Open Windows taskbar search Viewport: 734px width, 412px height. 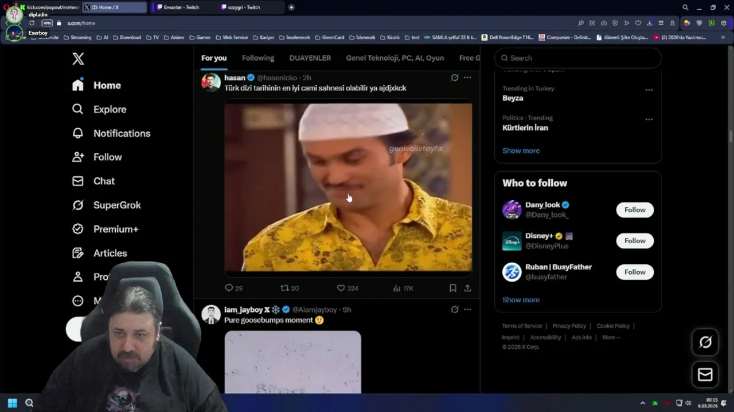coord(29,403)
